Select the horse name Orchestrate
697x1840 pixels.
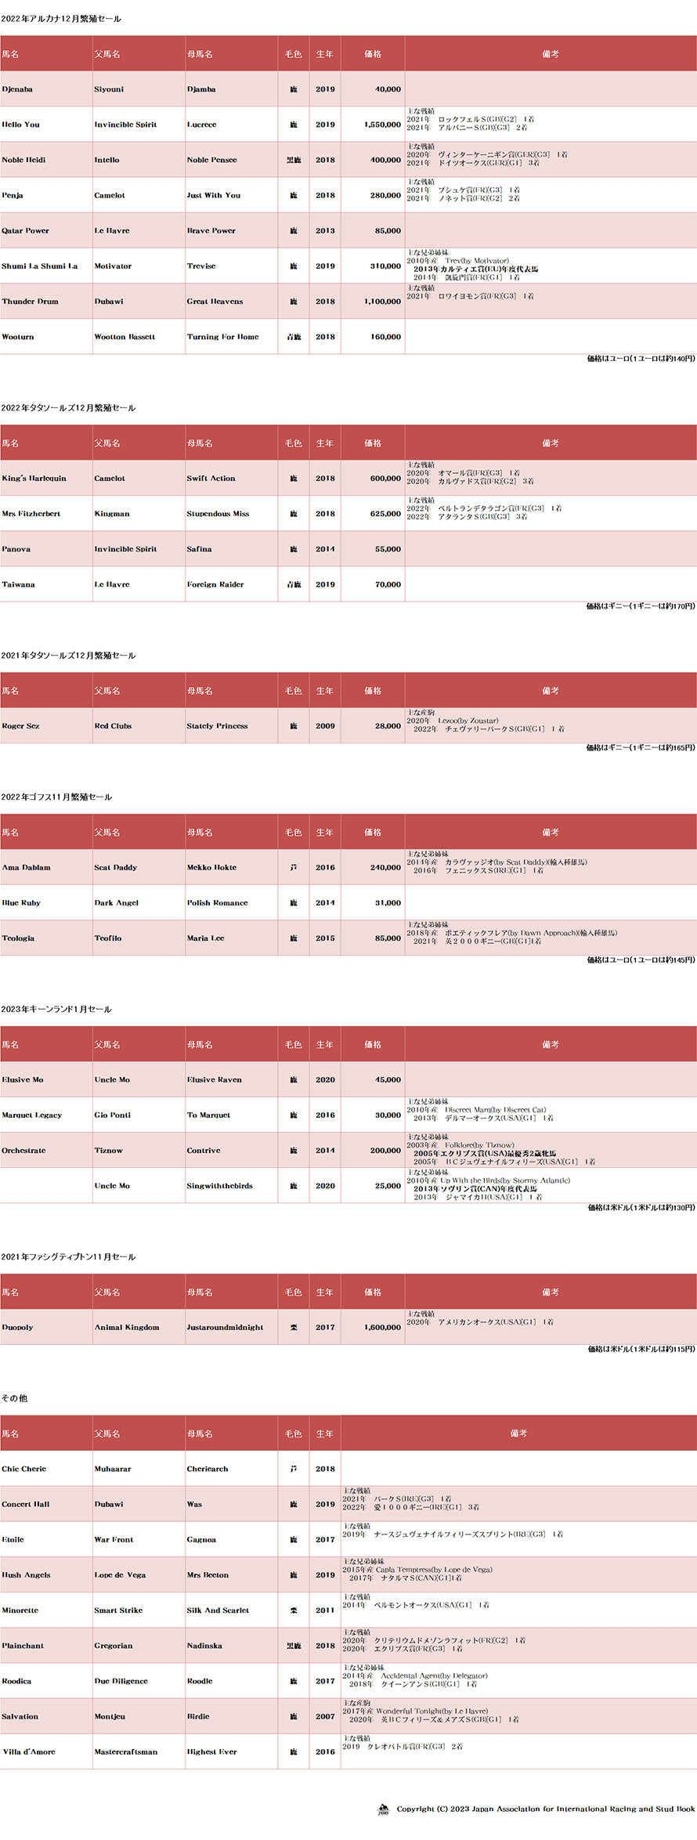click(23, 1151)
